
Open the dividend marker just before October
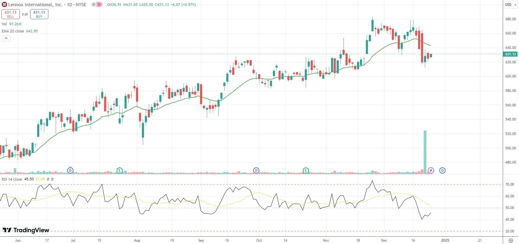256,170
